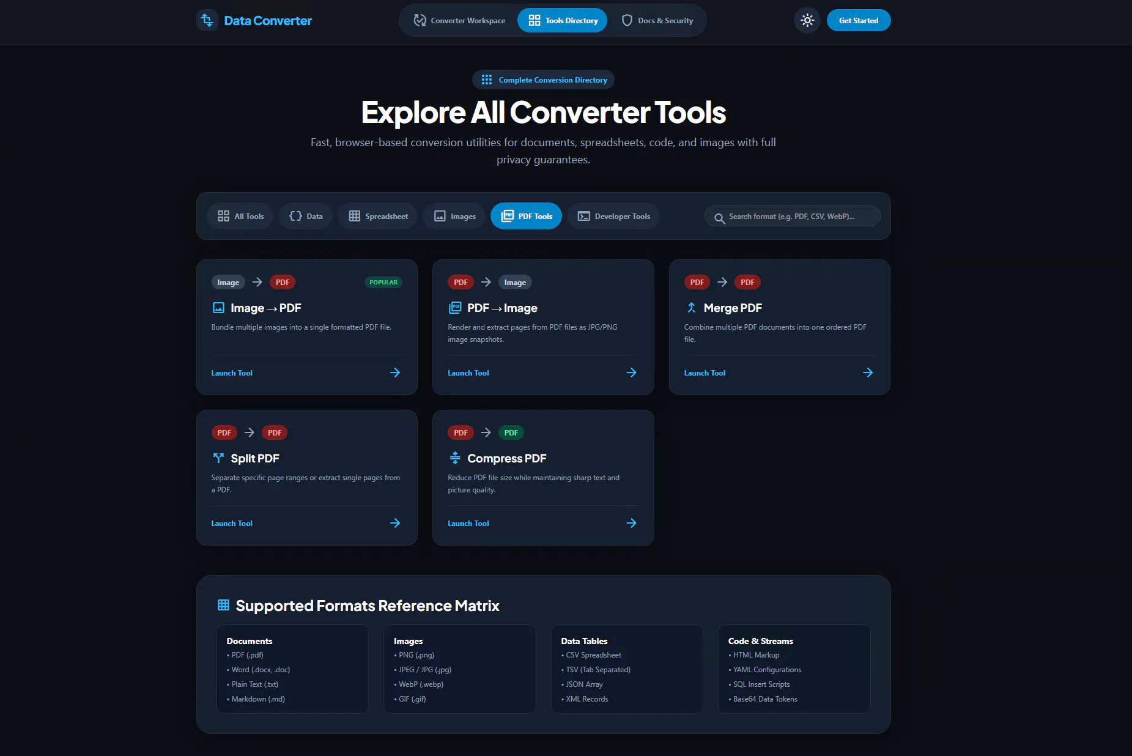
Task: Click arrow icon on Compress PDF card
Action: pyautogui.click(x=632, y=523)
